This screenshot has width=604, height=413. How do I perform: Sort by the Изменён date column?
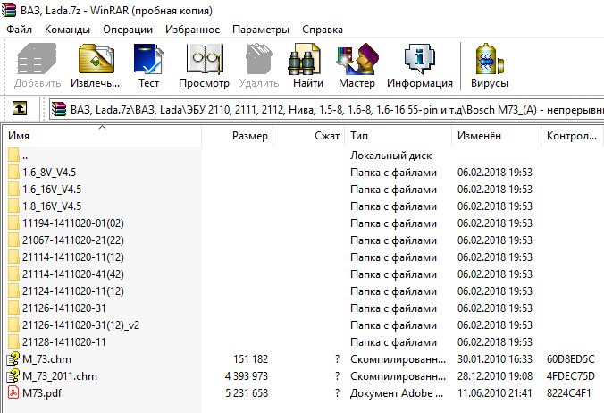[x=479, y=136]
